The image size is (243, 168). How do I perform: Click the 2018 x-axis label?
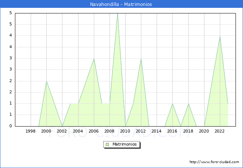point(188,131)
